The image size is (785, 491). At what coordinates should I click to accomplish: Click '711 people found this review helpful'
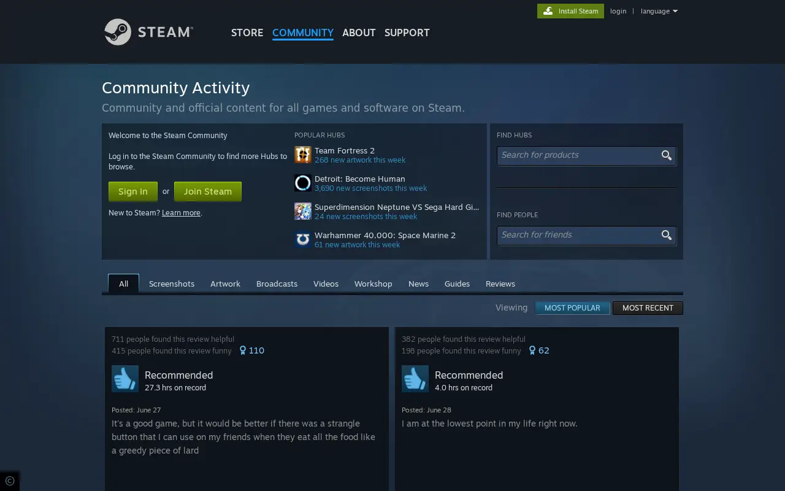(x=173, y=339)
